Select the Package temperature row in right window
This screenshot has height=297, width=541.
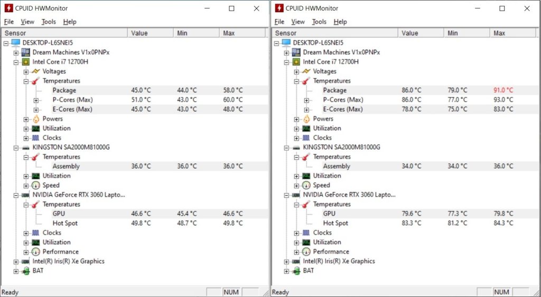pyautogui.click(x=335, y=90)
